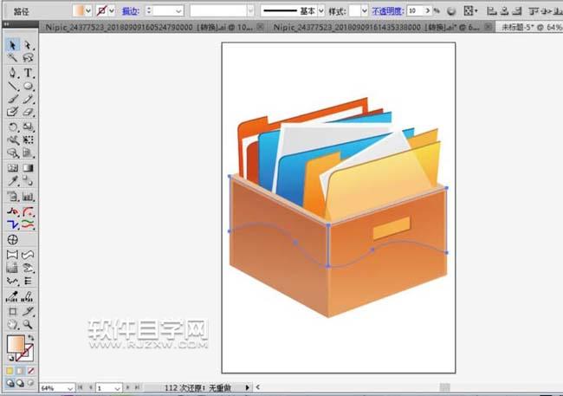Screen dimensions: 563x396
Task: Go to previous artboard button
Action: [90, 387]
